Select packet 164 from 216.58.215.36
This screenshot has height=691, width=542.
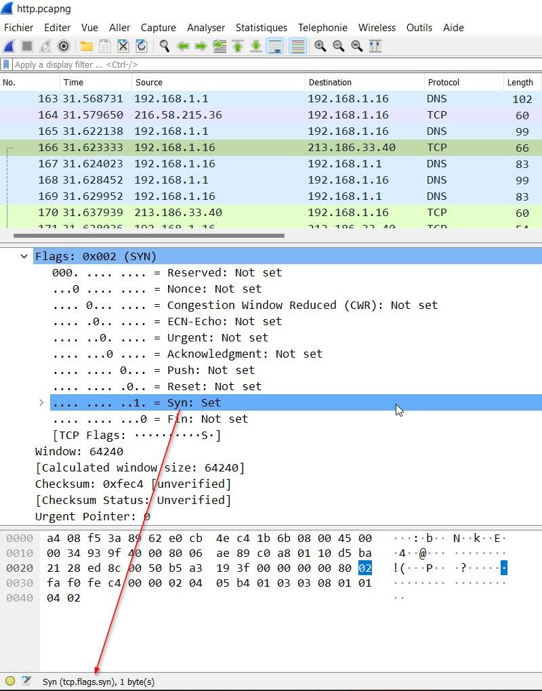[271, 115]
